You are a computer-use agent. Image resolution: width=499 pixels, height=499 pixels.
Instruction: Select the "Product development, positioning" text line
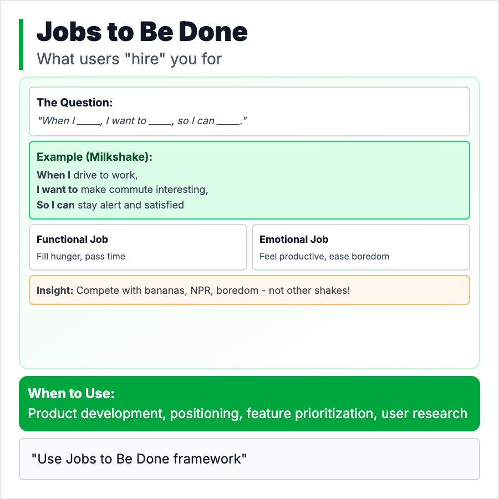[x=247, y=414]
